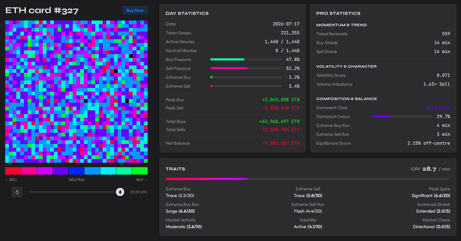Click the time slider track
This screenshot has width=461, height=241.
click(77, 192)
